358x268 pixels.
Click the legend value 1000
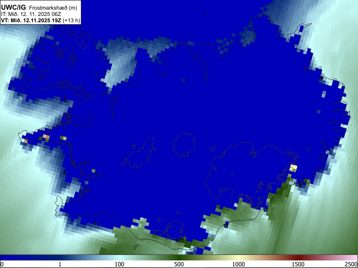click(x=238, y=264)
